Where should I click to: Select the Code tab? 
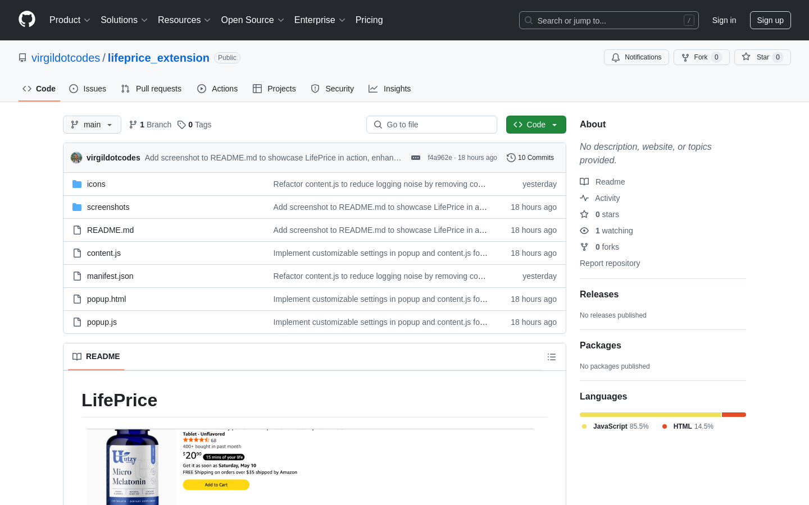point(39,89)
